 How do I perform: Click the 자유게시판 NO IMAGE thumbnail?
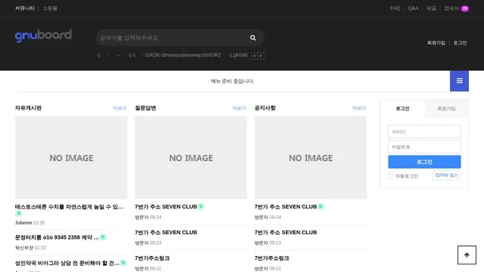[x=71, y=158]
